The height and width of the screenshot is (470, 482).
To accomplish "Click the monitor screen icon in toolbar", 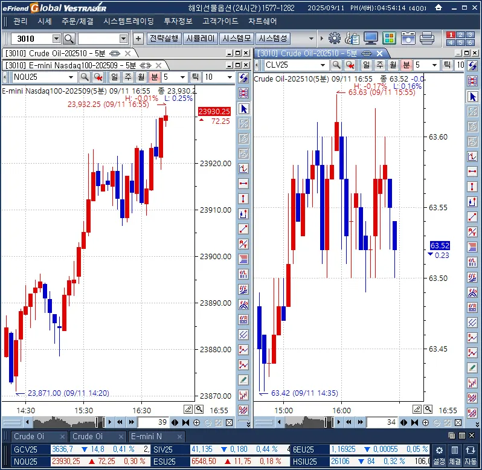I will 370,39.
